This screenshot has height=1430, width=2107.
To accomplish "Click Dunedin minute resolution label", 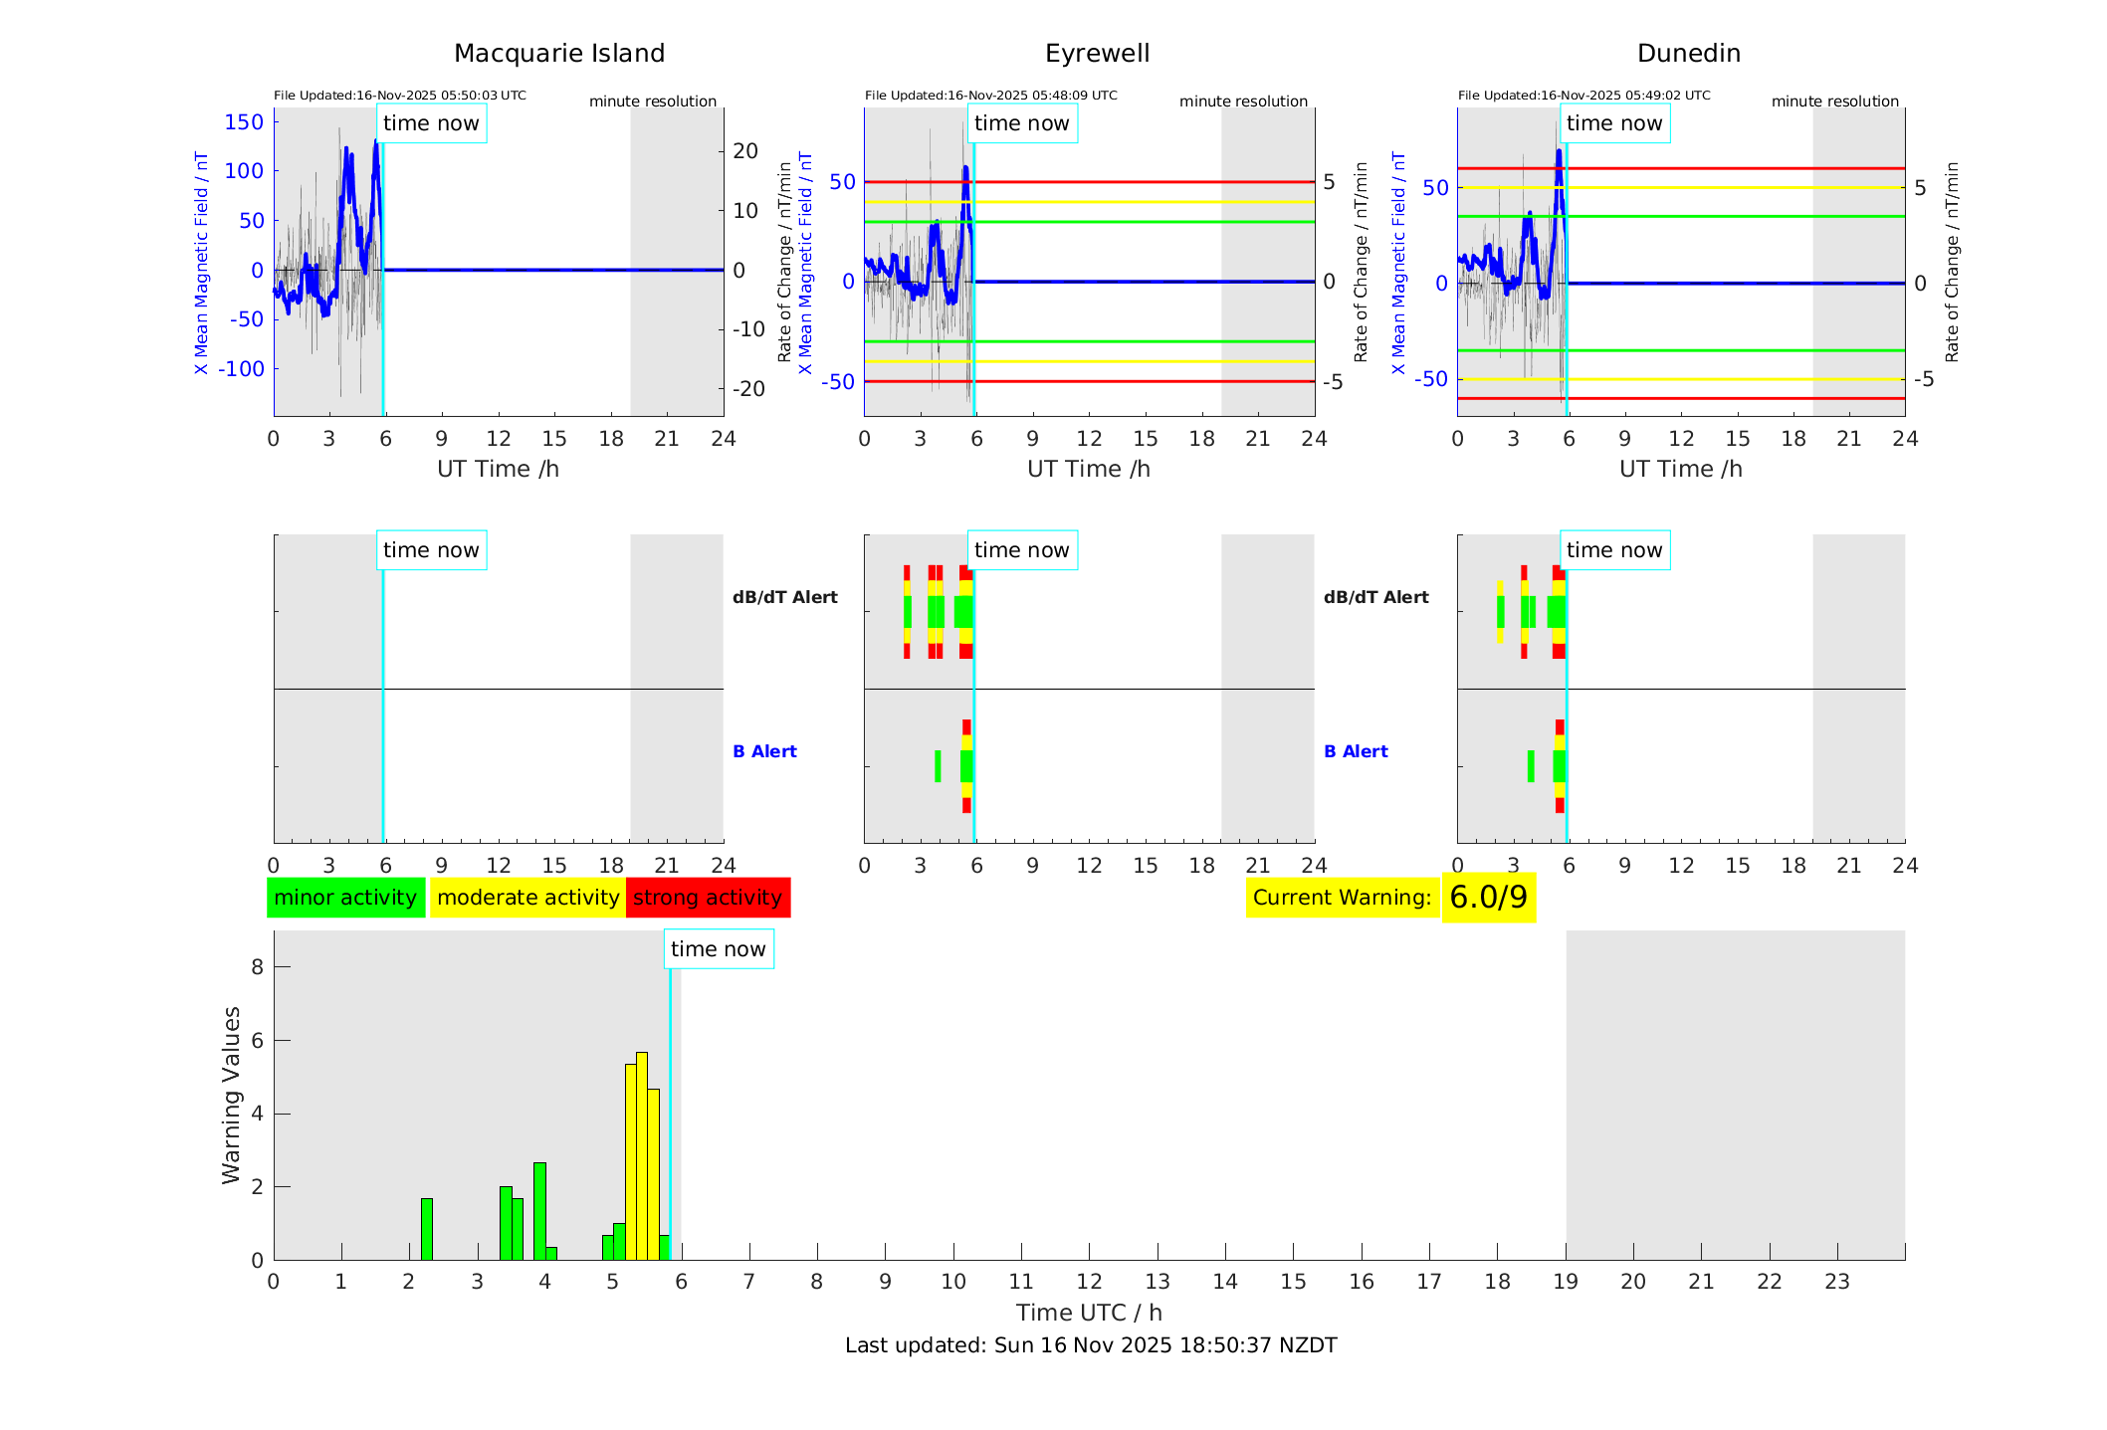I will pyautogui.click(x=1834, y=102).
